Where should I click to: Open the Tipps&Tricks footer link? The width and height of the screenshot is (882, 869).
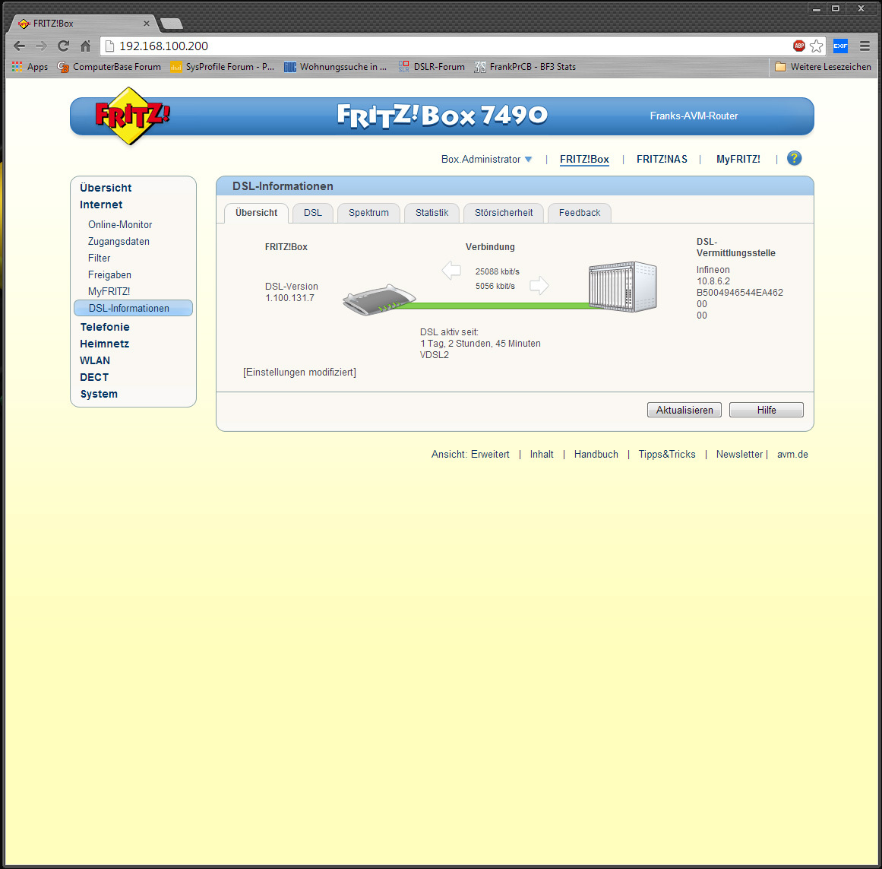click(x=666, y=455)
